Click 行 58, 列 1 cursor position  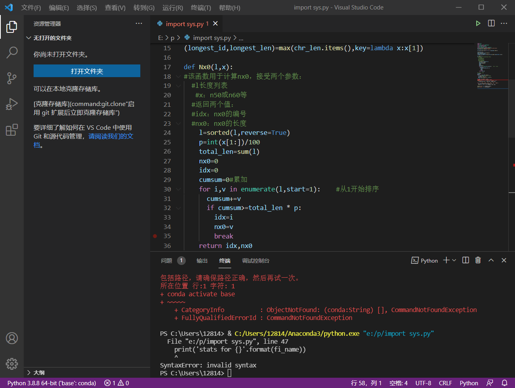click(x=366, y=383)
